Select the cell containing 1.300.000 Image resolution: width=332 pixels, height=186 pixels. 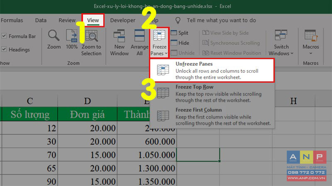pyautogui.click(x=147, y=168)
